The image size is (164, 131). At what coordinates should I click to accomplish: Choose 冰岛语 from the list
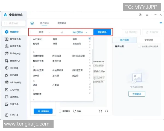coord(55,76)
